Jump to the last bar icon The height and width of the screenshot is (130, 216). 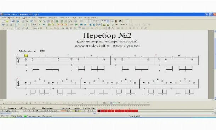(85, 25)
